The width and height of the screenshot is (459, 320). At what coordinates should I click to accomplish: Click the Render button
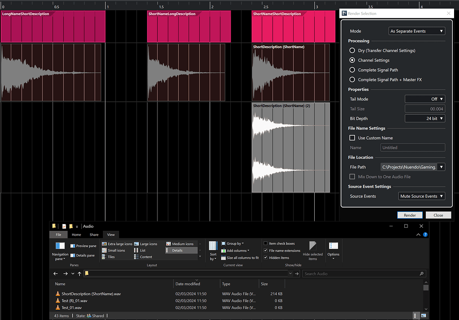[410, 215]
